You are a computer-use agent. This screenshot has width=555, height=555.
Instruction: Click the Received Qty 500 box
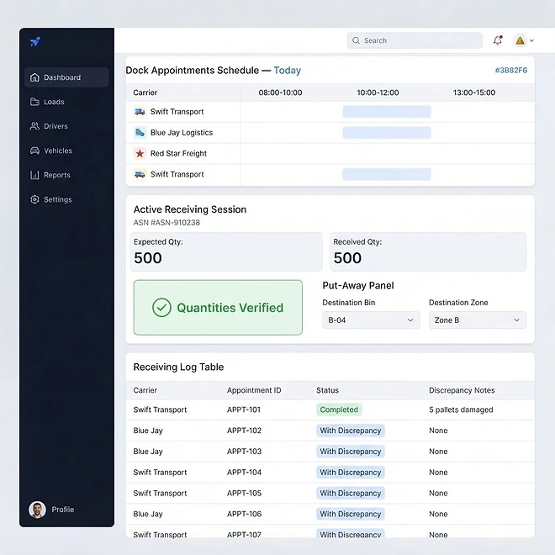point(428,251)
